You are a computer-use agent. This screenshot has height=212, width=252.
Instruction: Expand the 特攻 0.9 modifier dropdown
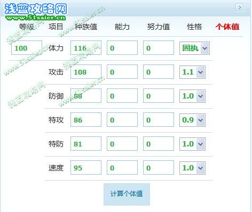coord(192,120)
